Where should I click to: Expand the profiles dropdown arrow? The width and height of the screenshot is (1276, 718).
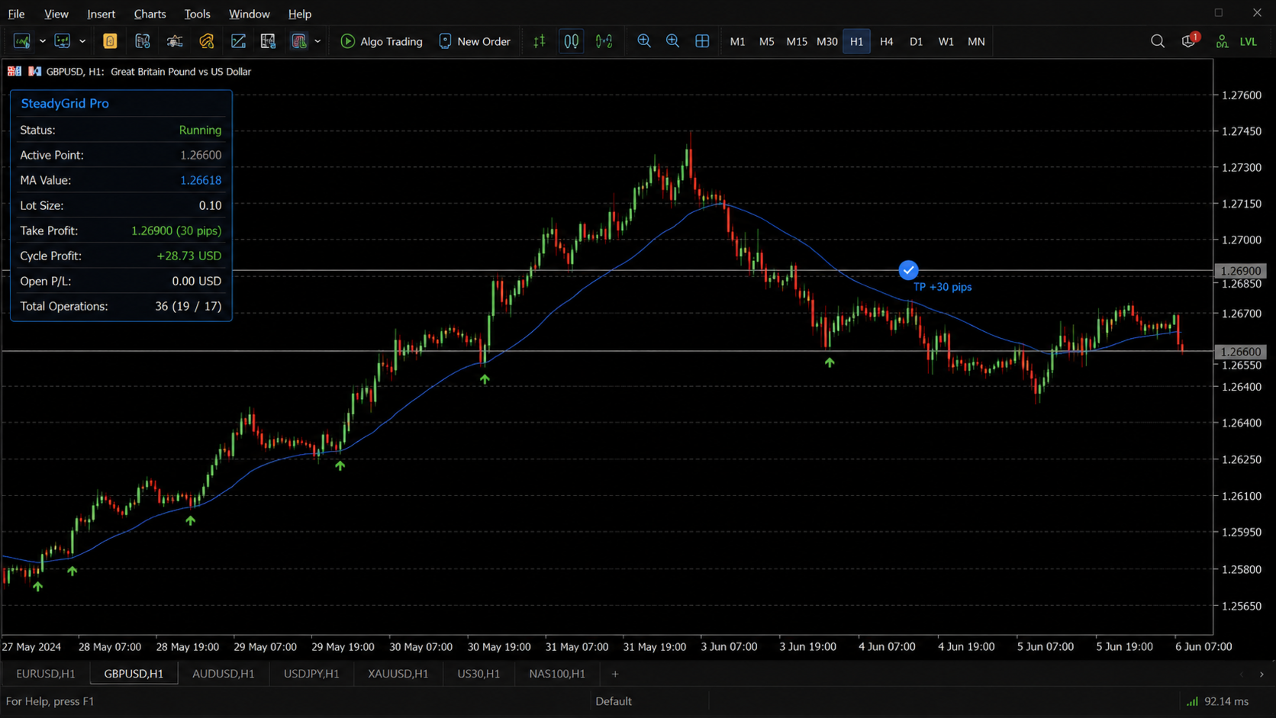(x=82, y=41)
